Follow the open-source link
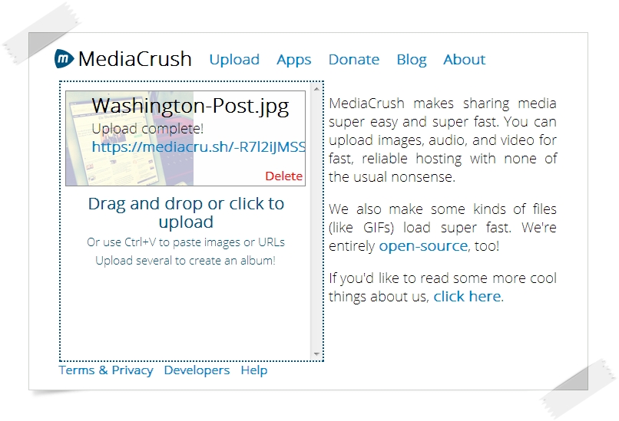 423,246
